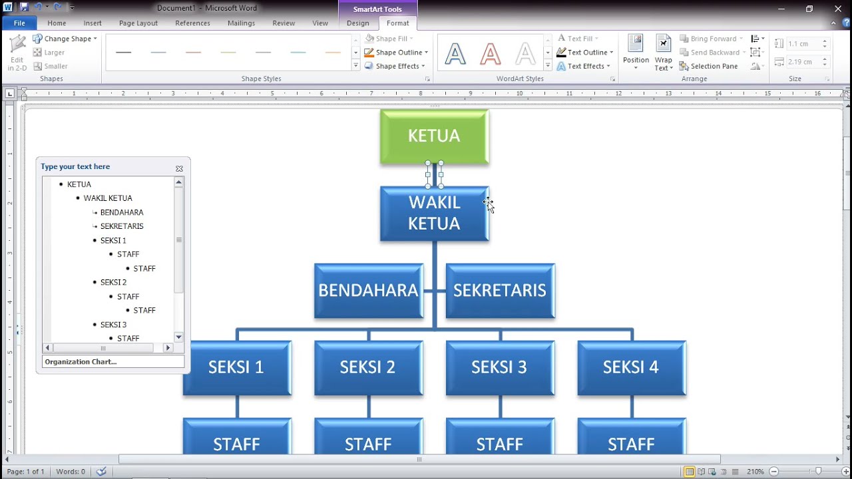Select BENDAHARA in the text pane
Viewport: 852px width, 479px height.
click(122, 212)
